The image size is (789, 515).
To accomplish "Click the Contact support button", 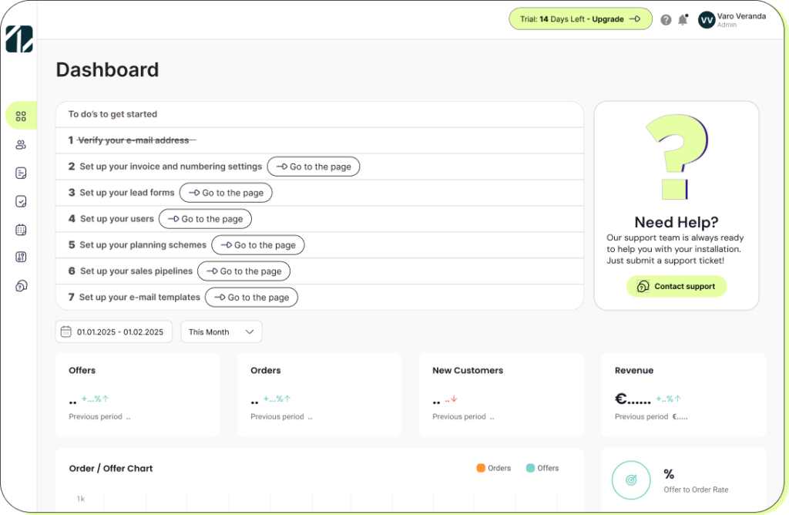I will click(x=676, y=286).
